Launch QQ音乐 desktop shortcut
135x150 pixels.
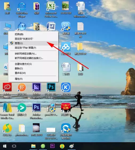pos(7,128)
